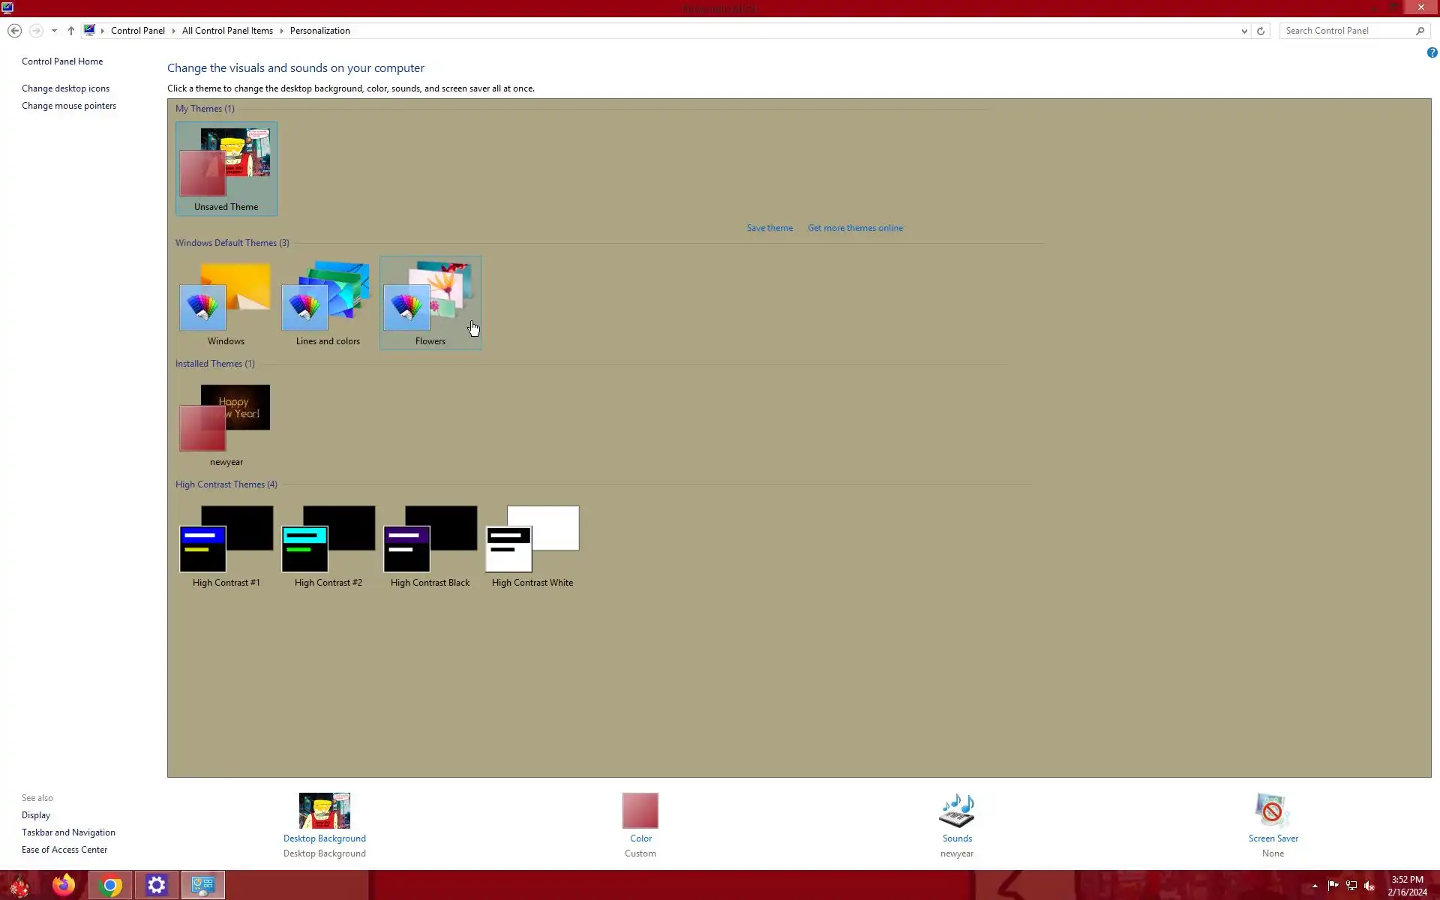Expand the address bar history dropdown
The width and height of the screenshot is (1440, 900).
tap(1244, 31)
